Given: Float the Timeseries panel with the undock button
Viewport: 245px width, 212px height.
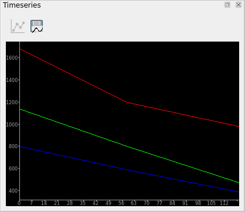Looking at the screenshot, I should pos(227,5).
